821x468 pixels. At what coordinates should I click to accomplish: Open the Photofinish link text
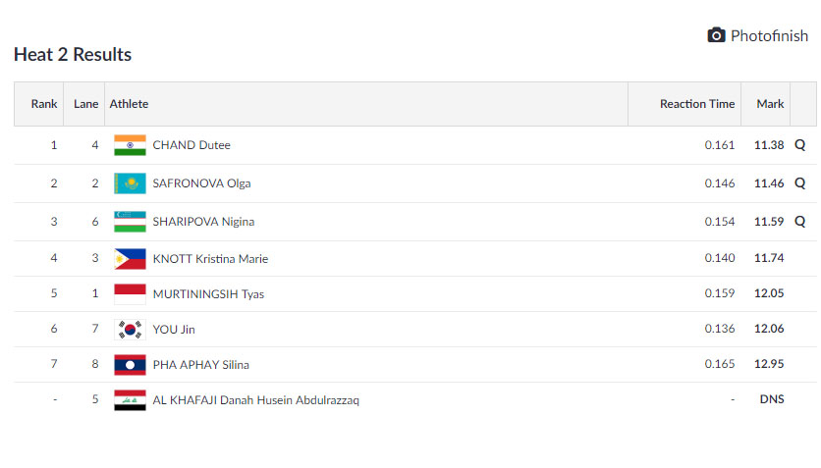click(769, 36)
